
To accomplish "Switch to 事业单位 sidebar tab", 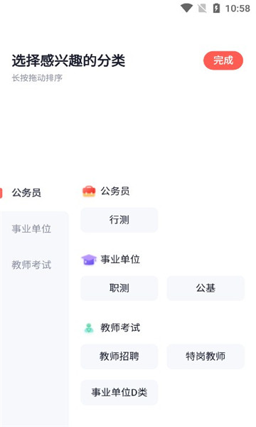I will pyautogui.click(x=31, y=228).
